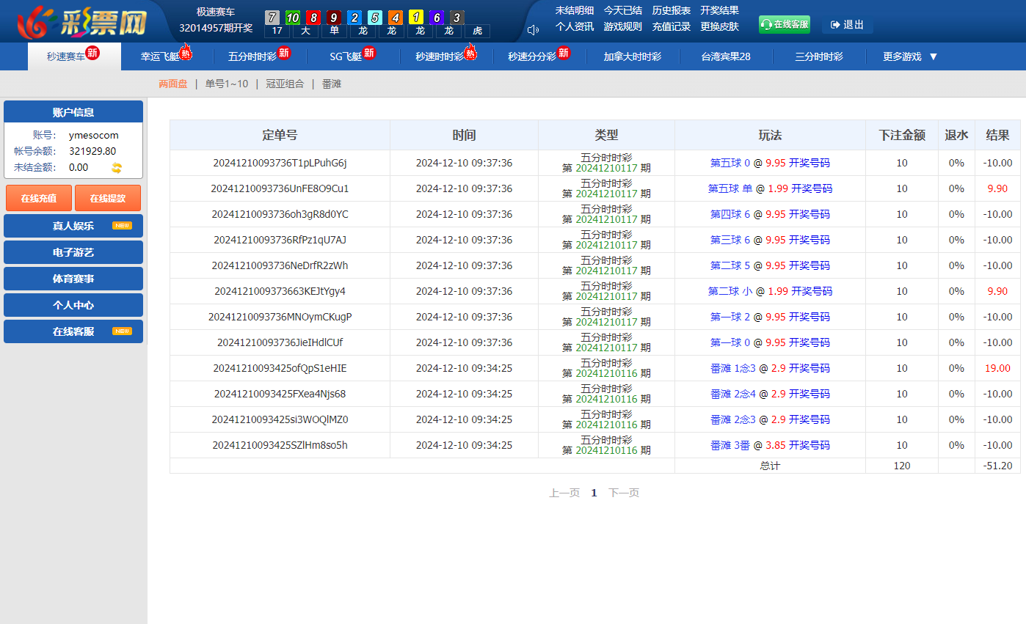Select the 台湾宾果28 game tab

tap(726, 56)
